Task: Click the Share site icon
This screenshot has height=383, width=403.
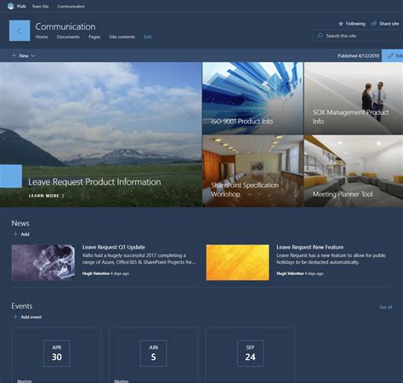Action: pos(374,24)
